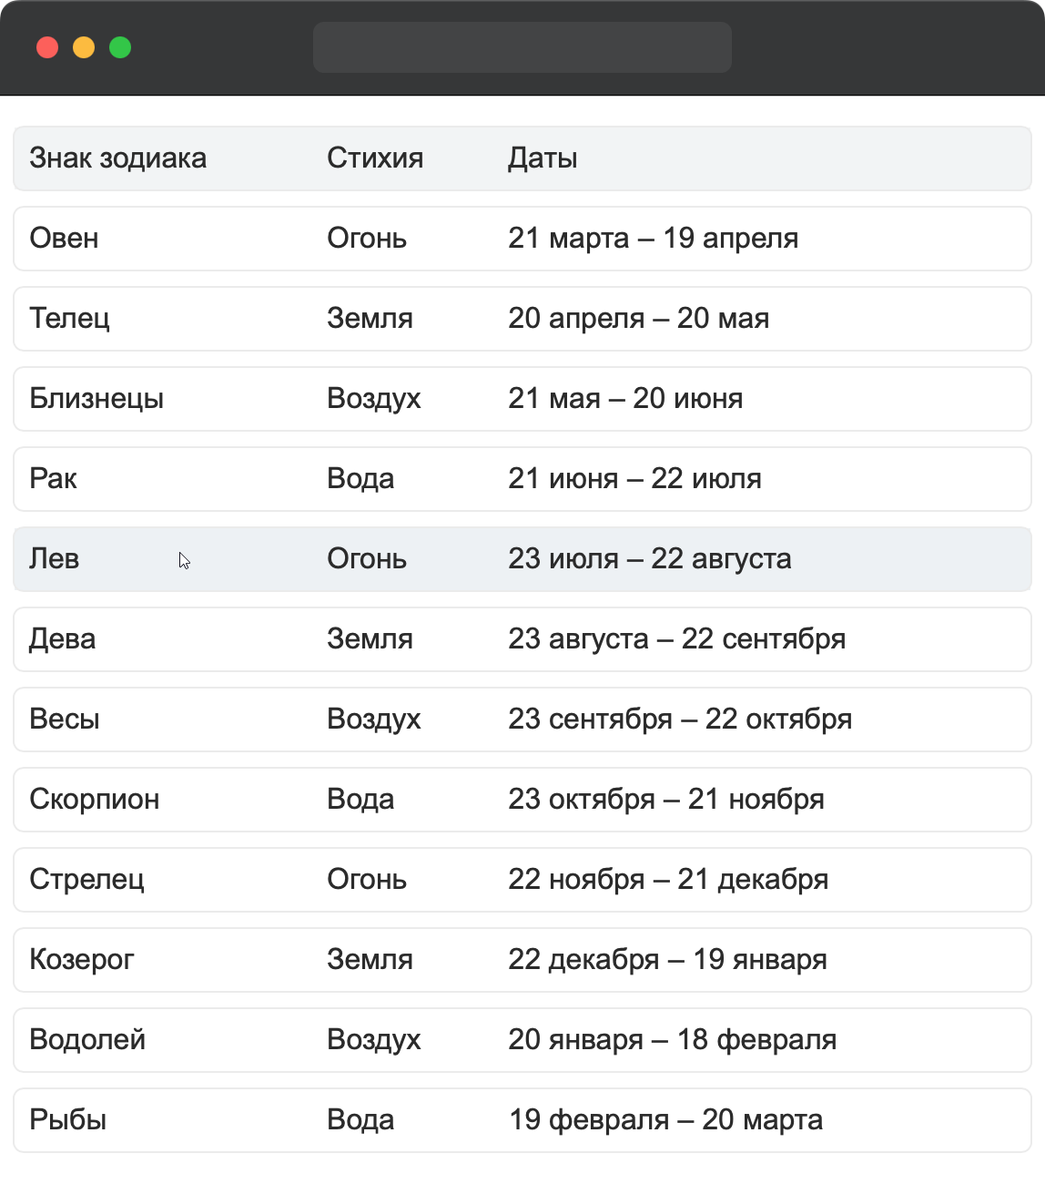Screen dimensions: 1045x1184
Task: Click the green maximize window button
Action: coord(120,47)
